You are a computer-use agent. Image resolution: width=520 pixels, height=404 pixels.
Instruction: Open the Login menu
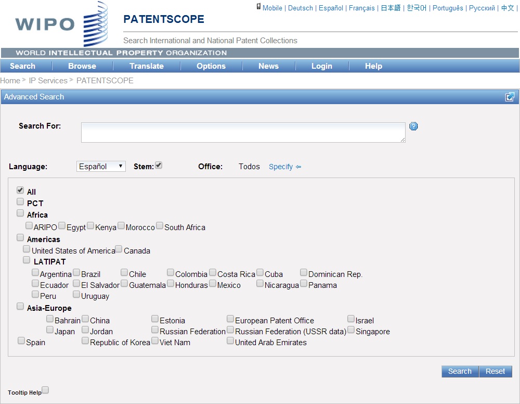click(322, 66)
